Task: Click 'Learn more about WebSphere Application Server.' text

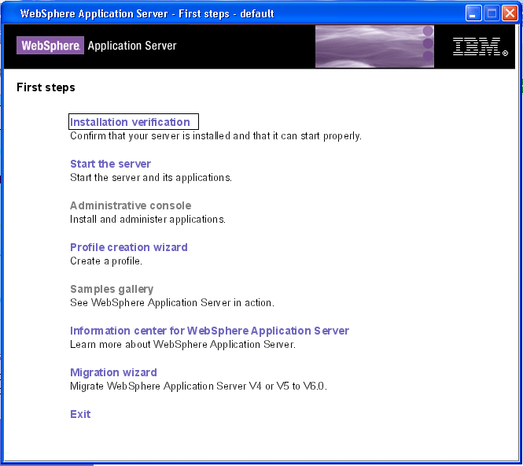Action: pos(182,345)
